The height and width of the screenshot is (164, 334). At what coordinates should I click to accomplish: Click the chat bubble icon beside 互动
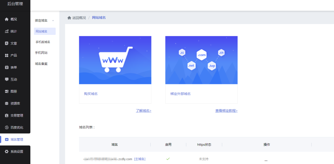(6, 79)
